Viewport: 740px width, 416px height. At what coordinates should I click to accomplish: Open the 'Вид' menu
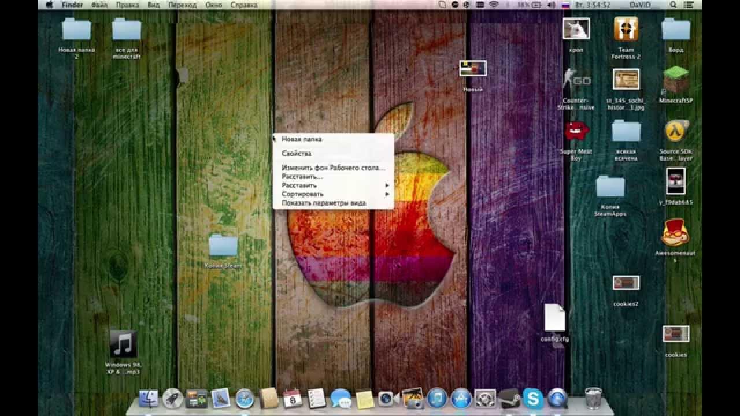[x=153, y=5]
